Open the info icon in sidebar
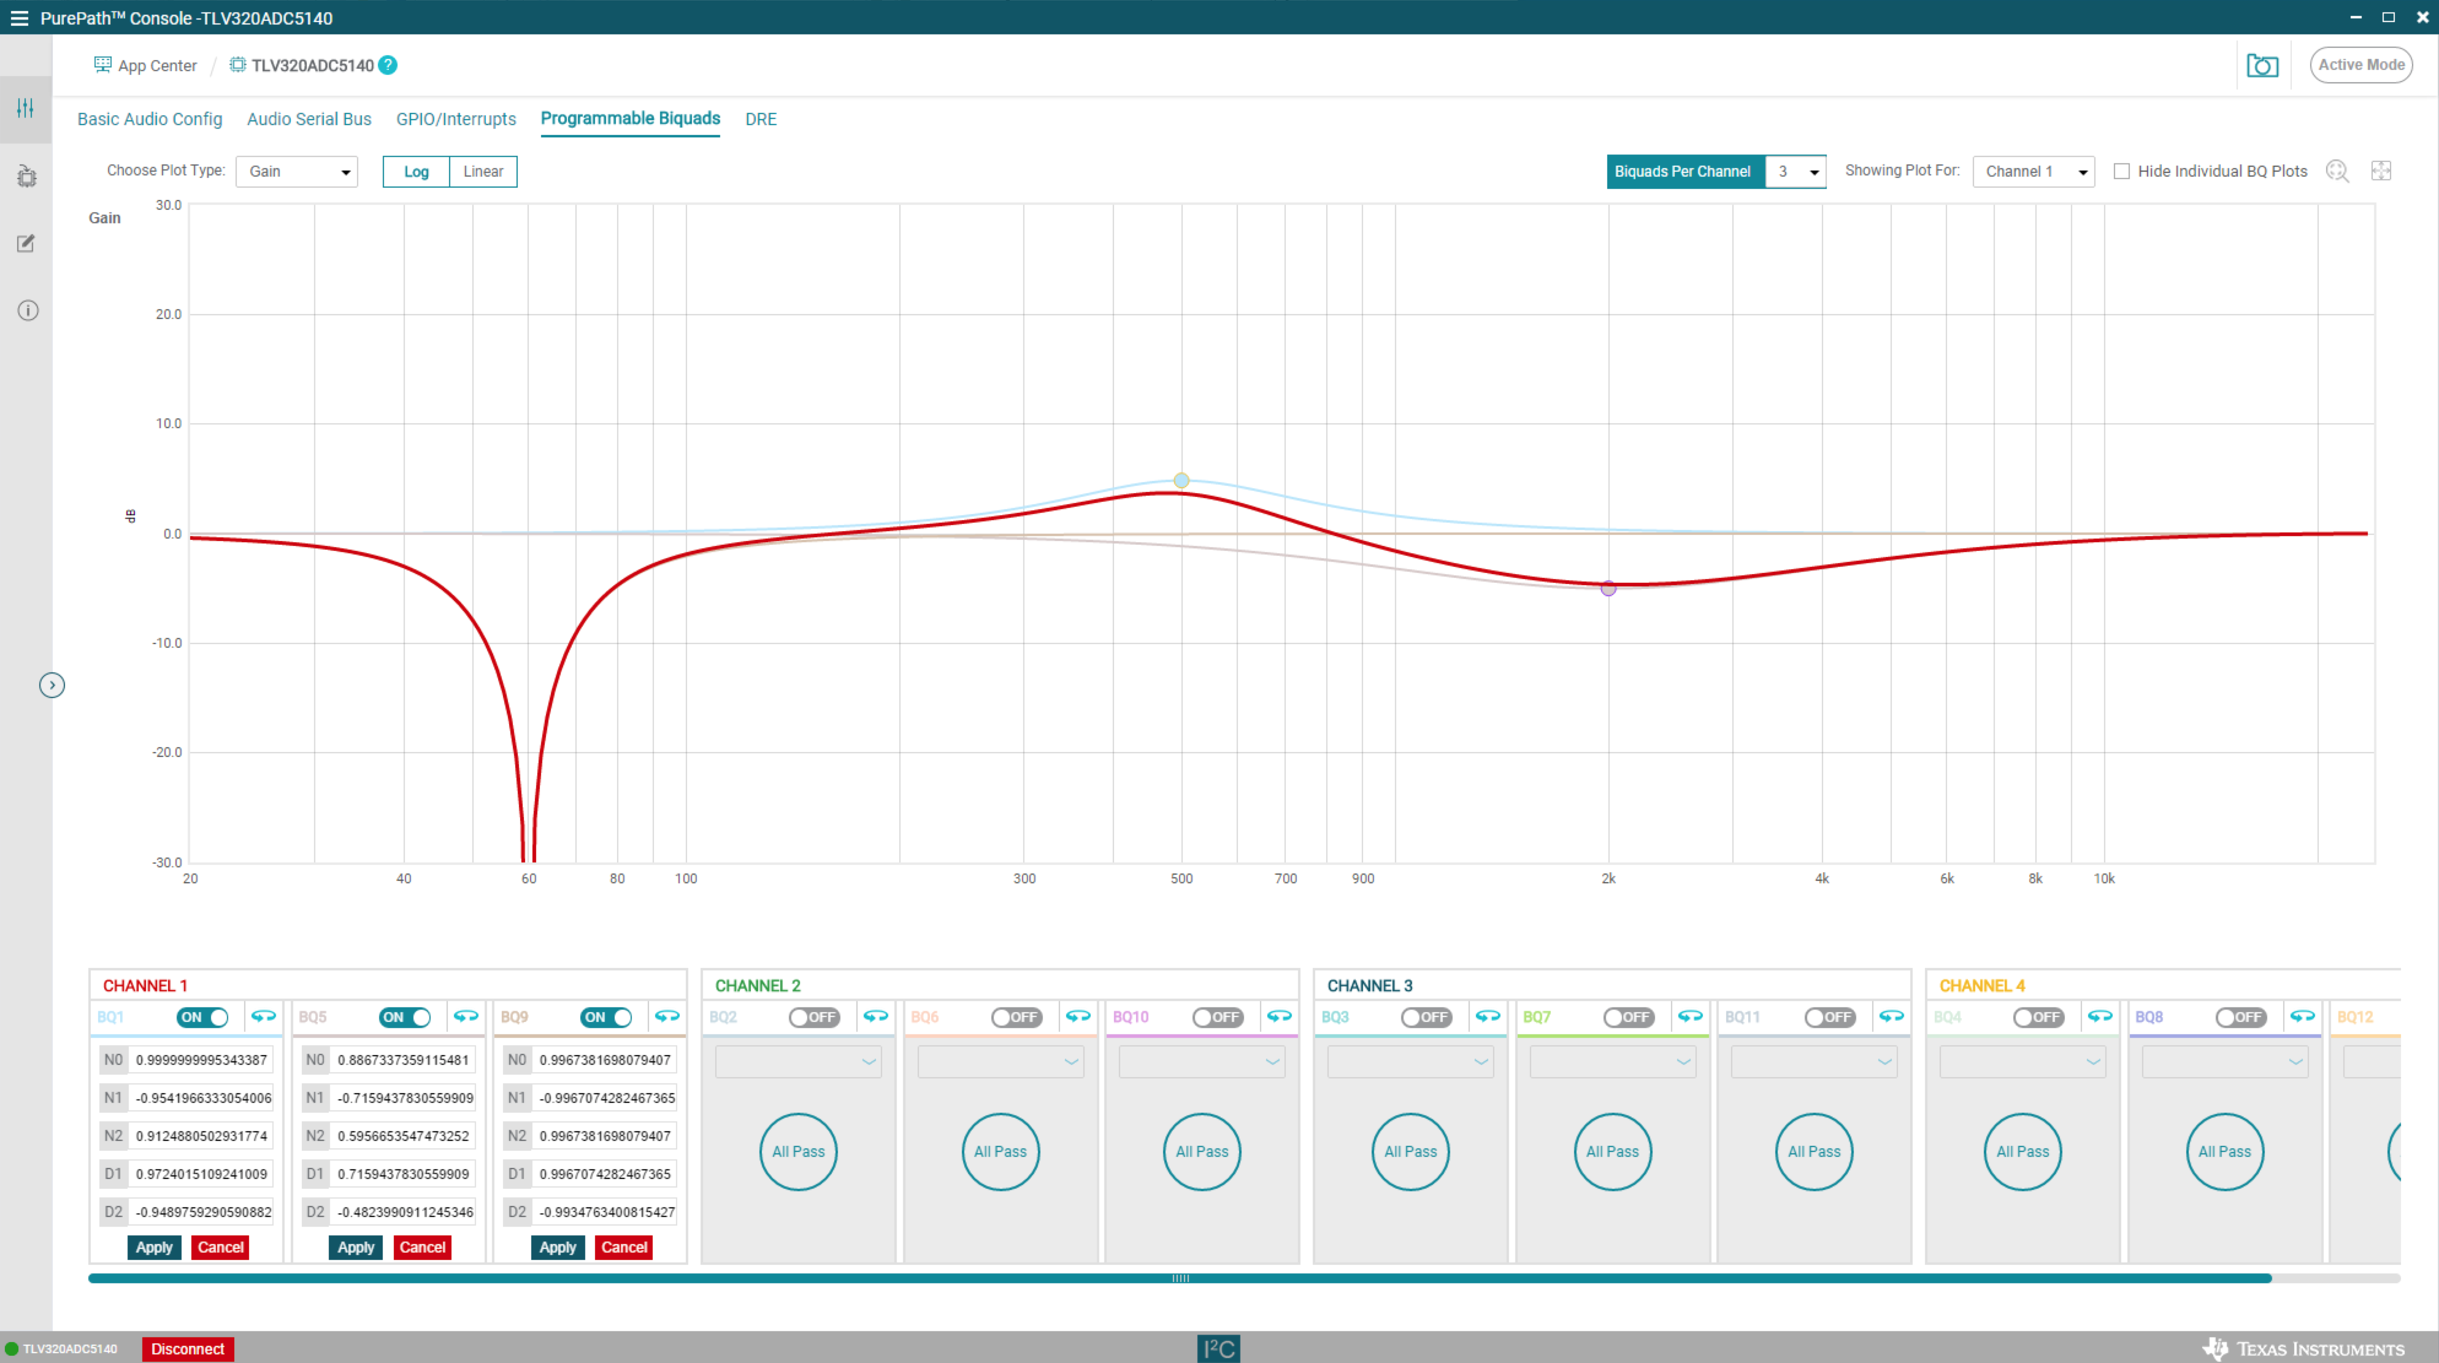Viewport: 2439px width, 1363px height. [x=28, y=310]
